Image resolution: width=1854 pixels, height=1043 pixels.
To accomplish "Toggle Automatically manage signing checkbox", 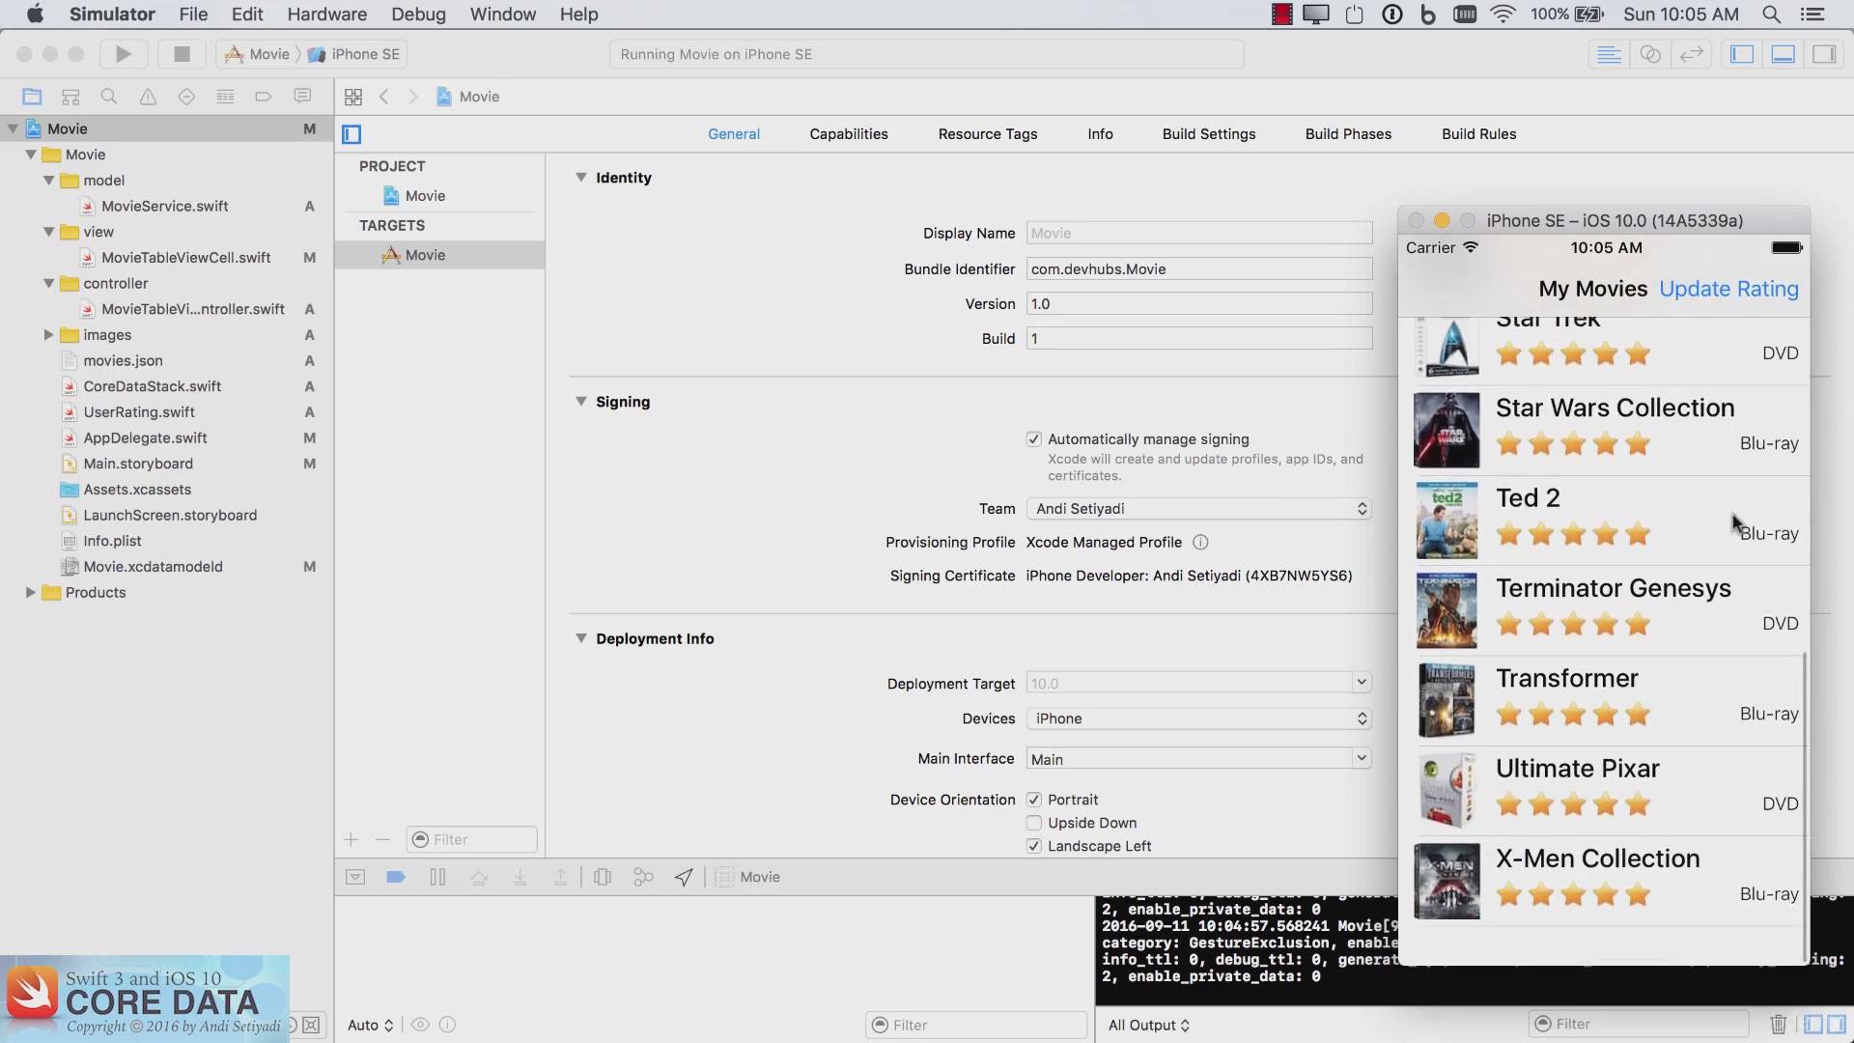I will pos(1034,439).
